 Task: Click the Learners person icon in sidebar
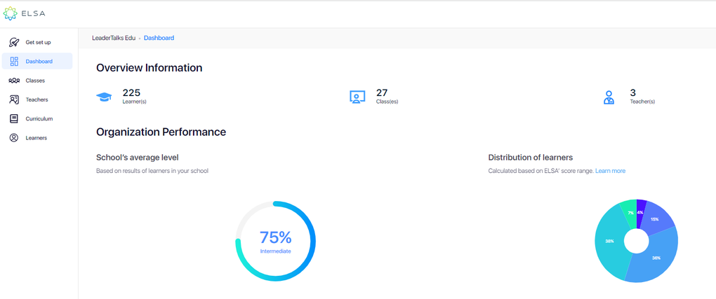click(x=14, y=138)
